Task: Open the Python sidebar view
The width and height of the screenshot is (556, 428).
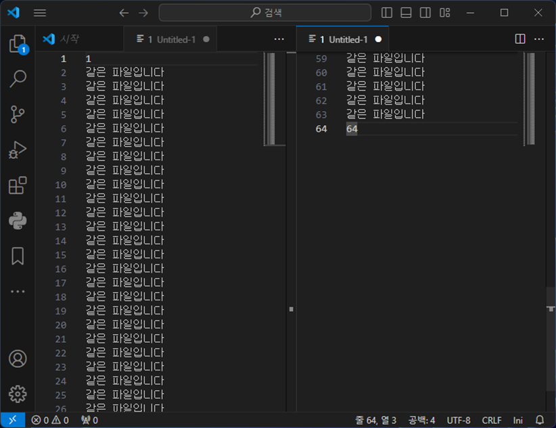Action: click(x=18, y=220)
